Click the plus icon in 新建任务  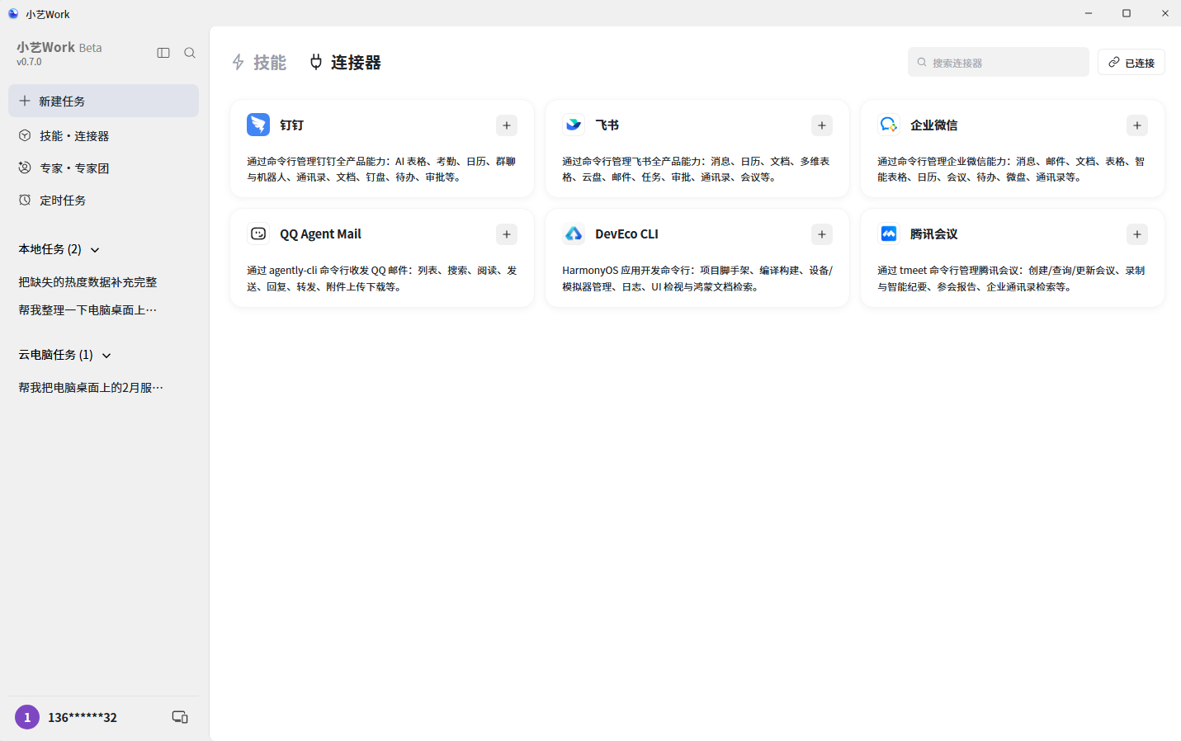coord(25,101)
